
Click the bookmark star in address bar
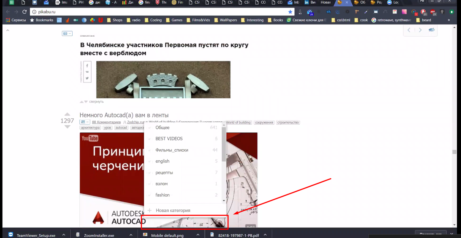click(290, 12)
